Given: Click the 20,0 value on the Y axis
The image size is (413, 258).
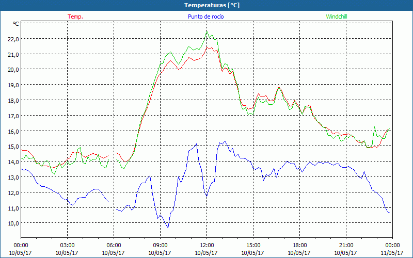Looking at the screenshot, I should (14, 70).
